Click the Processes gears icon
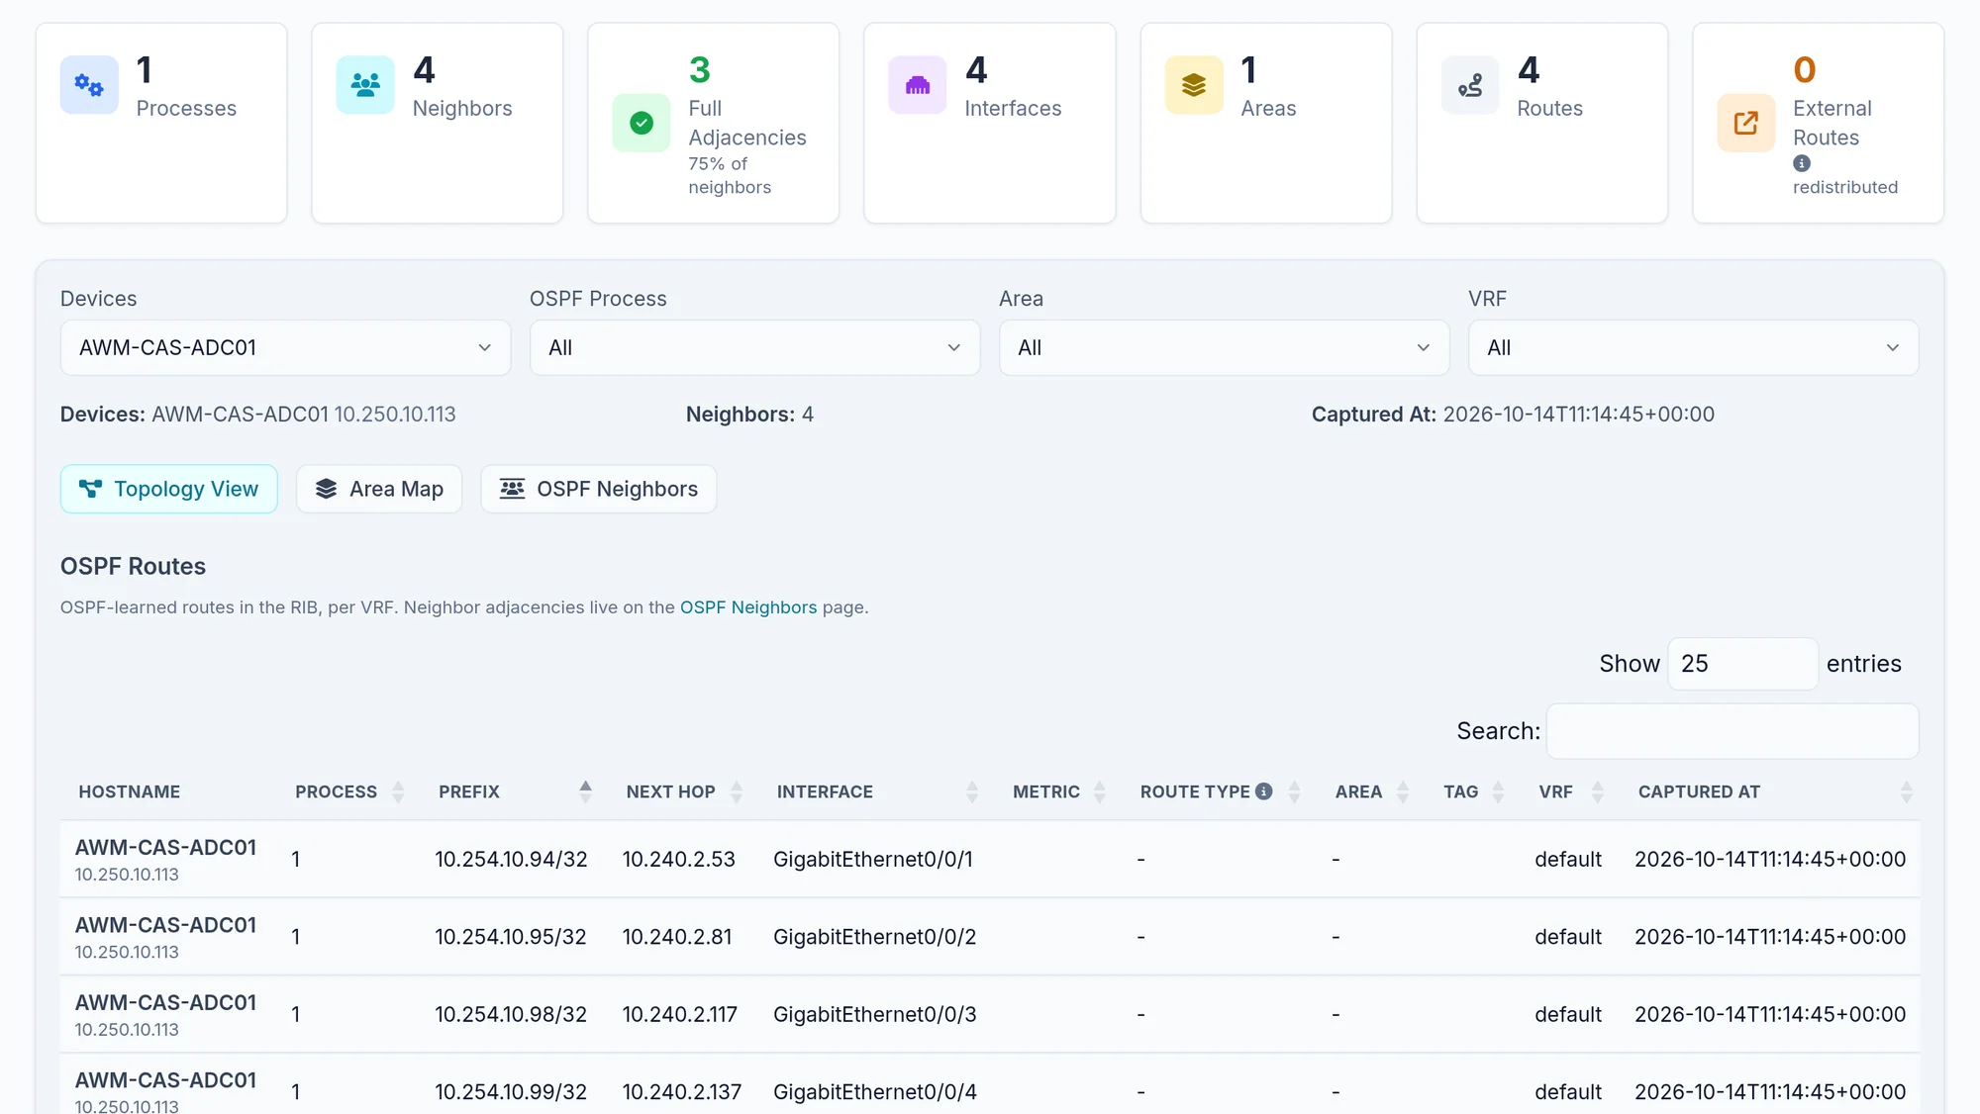 [x=89, y=85]
